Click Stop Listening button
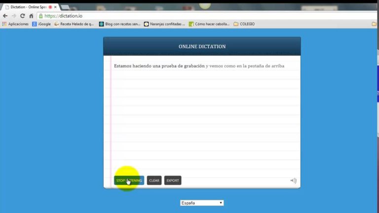Viewport: 379px width, 213px height. tap(129, 181)
